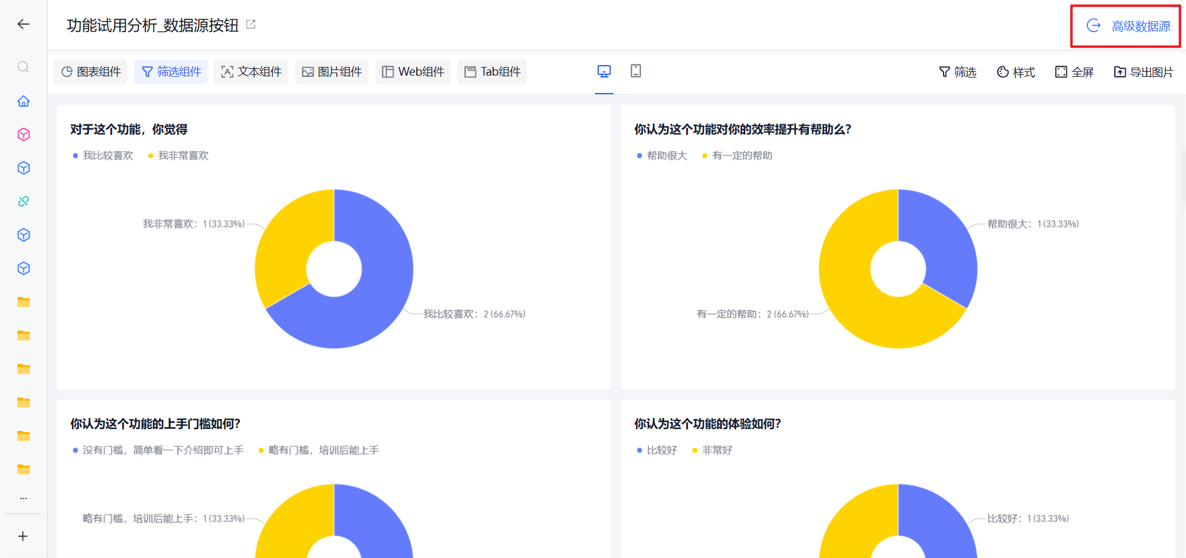This screenshot has width=1186, height=558.
Task: Toggle 帮助很大 legend series
Action: point(662,156)
